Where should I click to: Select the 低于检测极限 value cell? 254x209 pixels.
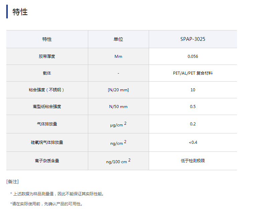(193, 161)
